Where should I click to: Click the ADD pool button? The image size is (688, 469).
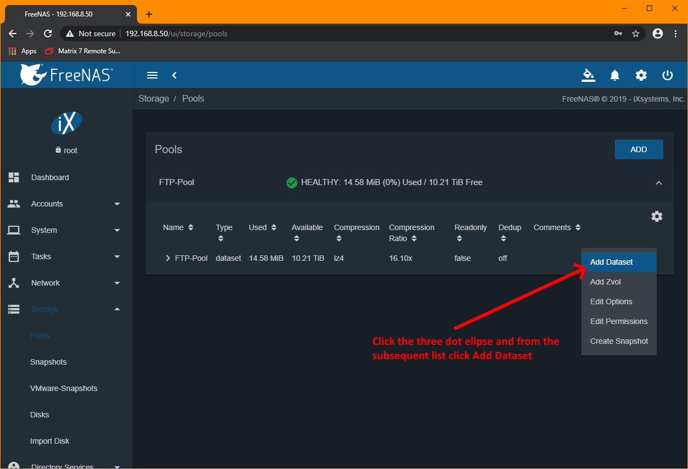(x=639, y=149)
